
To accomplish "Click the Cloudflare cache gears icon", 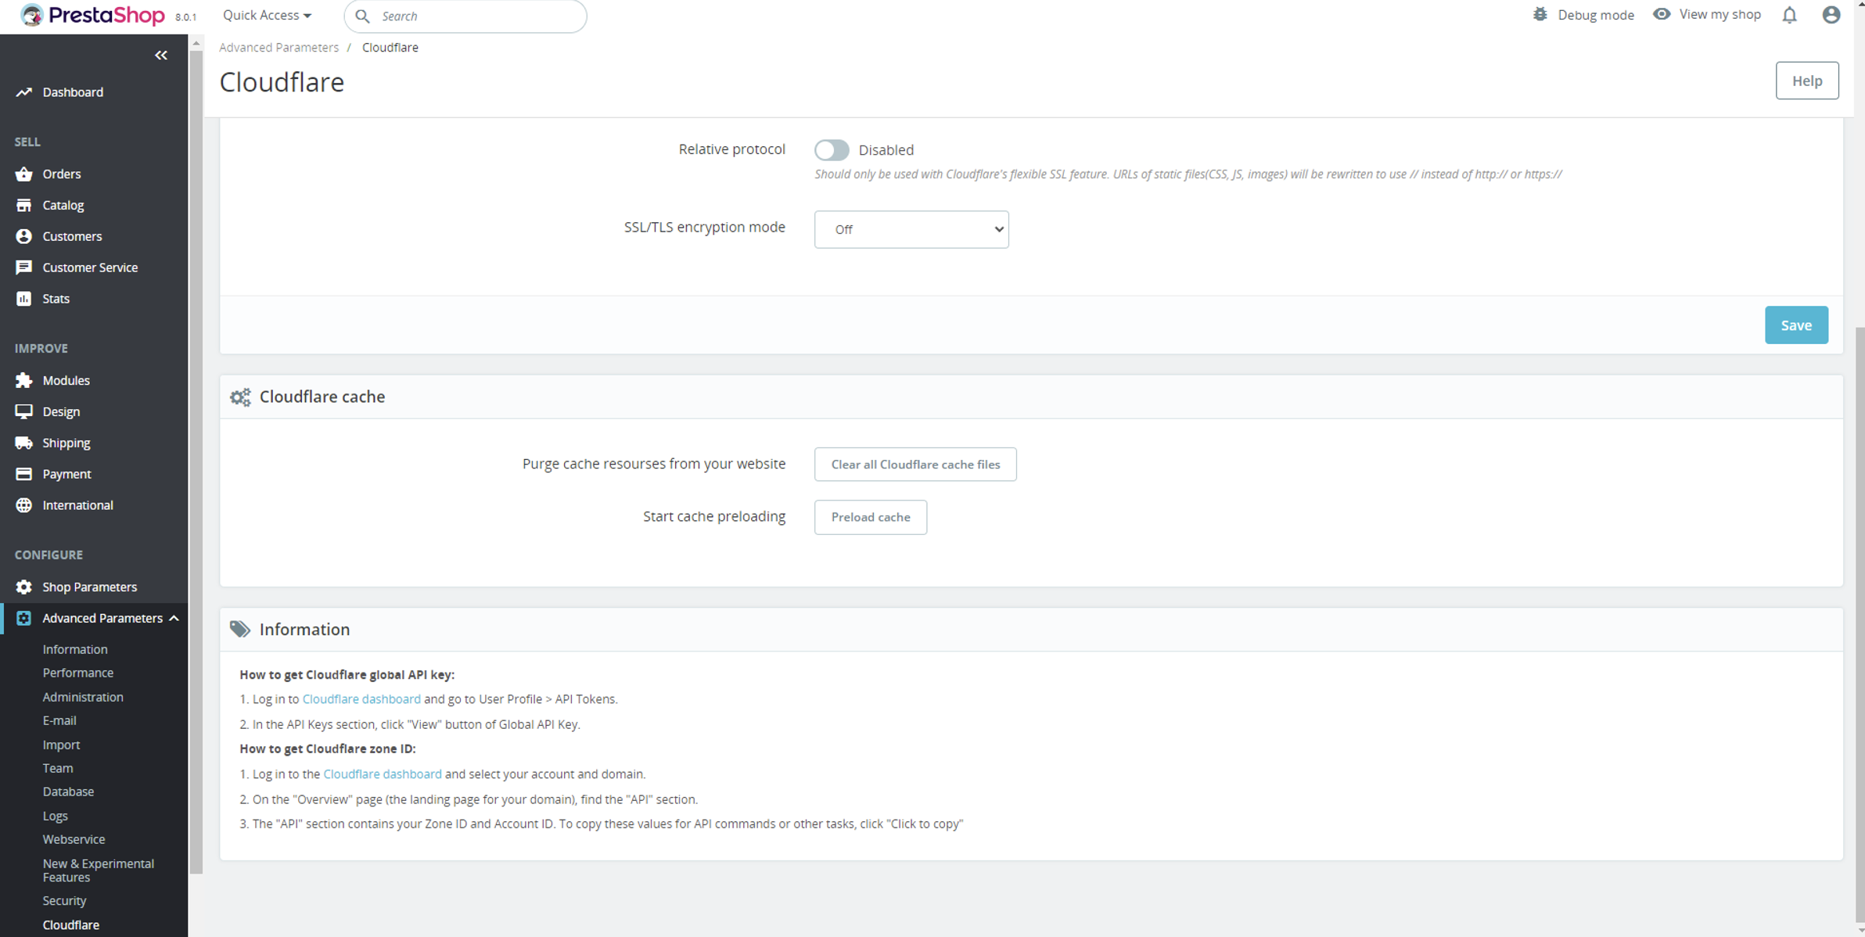I will [240, 397].
